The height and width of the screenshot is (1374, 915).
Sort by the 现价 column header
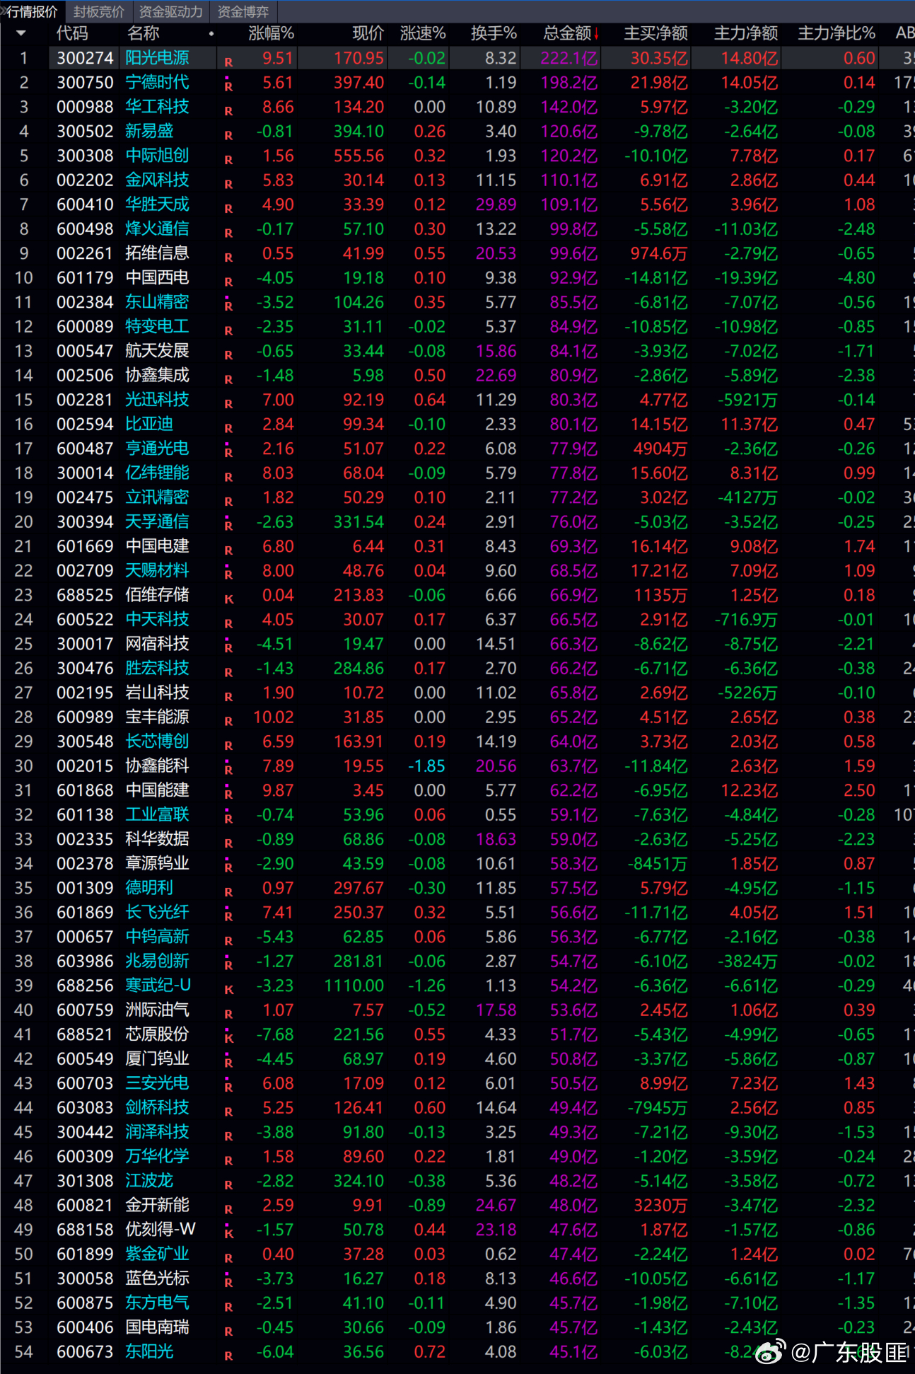[368, 33]
